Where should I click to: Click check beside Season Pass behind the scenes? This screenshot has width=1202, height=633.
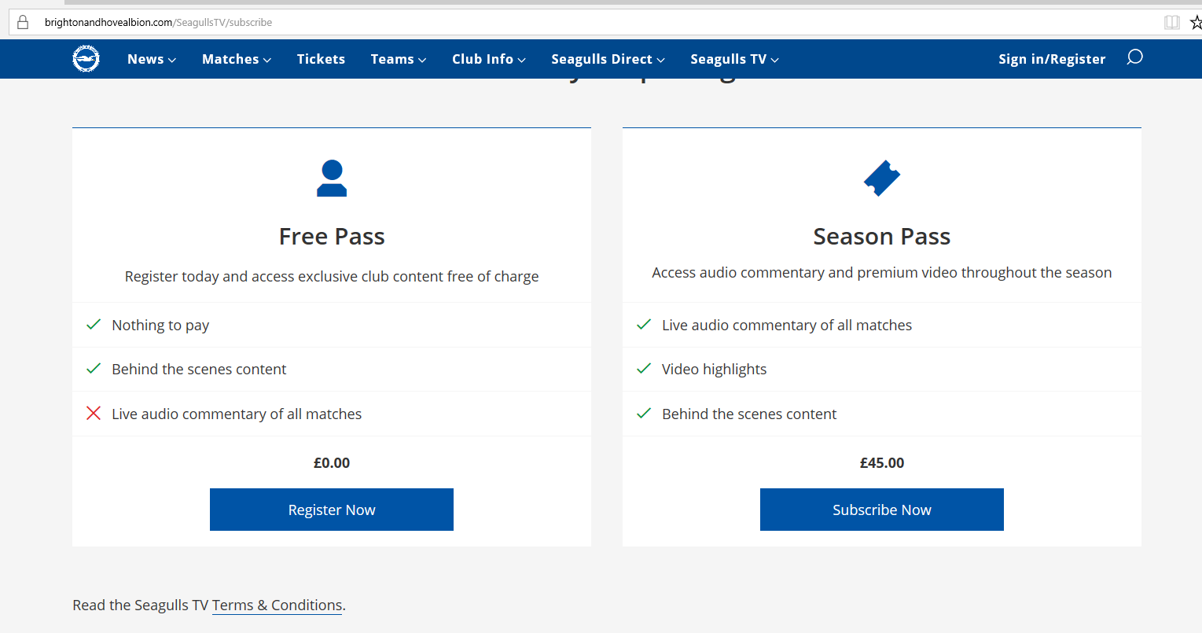pos(644,414)
